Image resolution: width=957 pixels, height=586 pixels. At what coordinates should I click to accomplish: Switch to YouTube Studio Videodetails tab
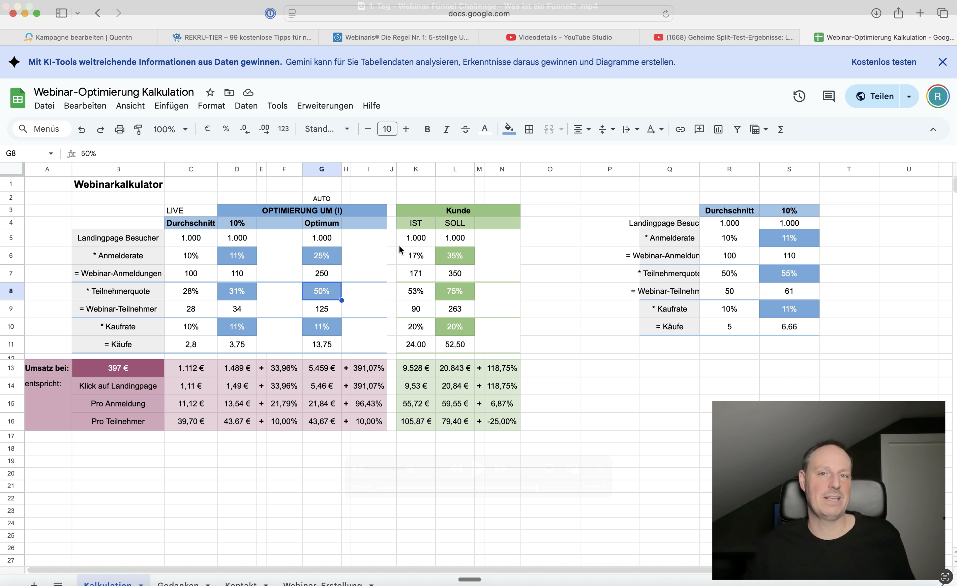(559, 37)
